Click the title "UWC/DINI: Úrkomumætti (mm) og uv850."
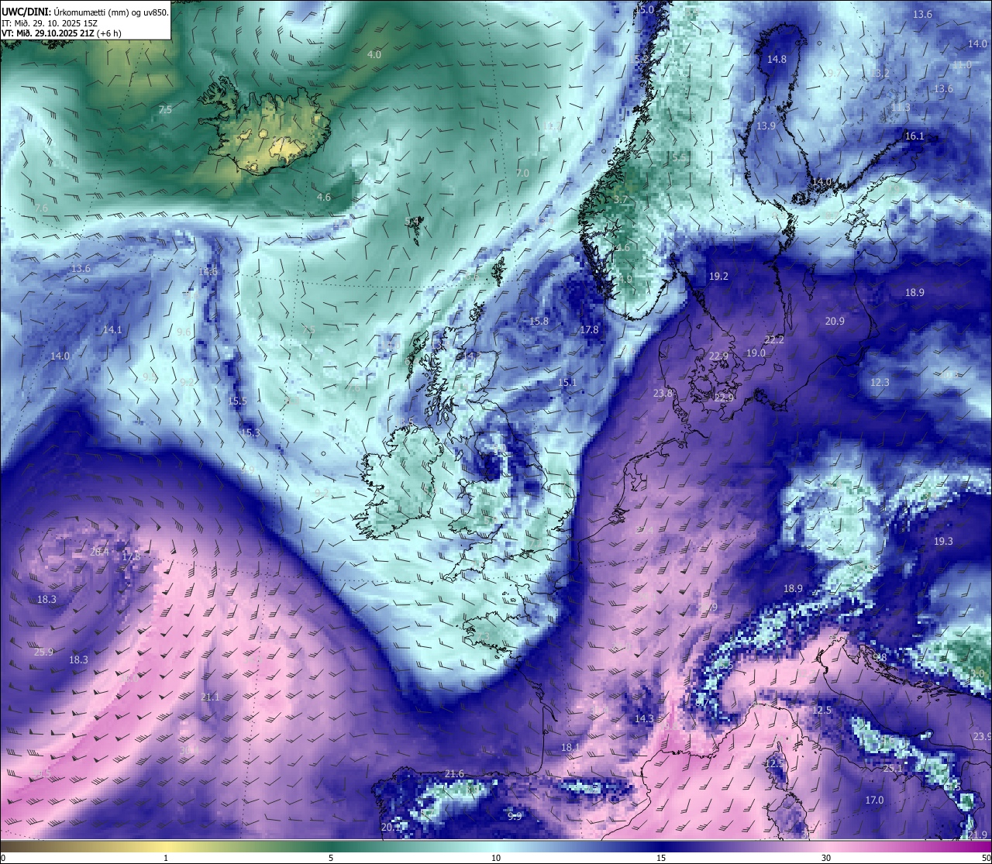 (85, 12)
